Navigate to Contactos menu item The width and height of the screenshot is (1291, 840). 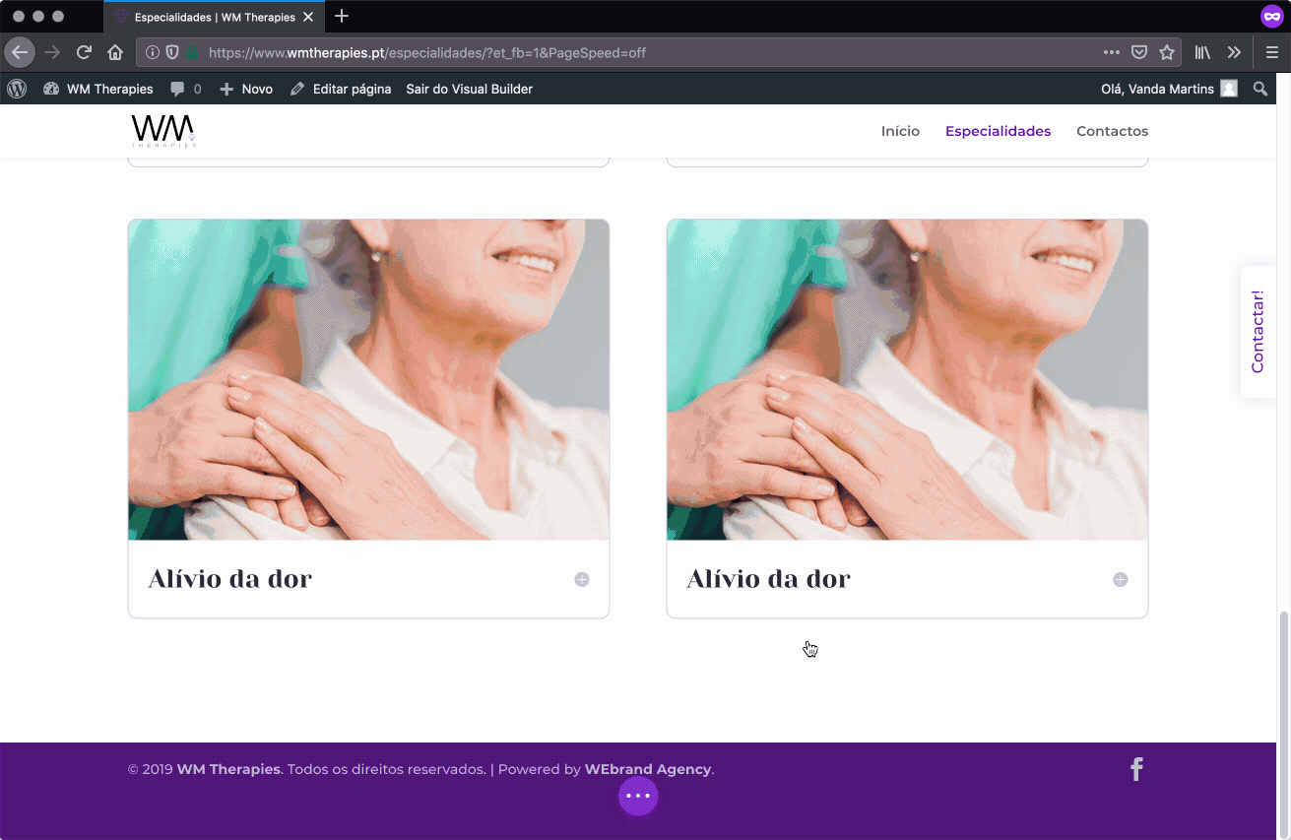tap(1112, 131)
